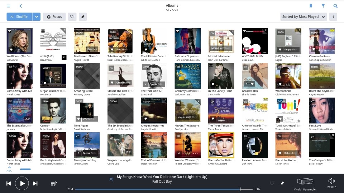The height and width of the screenshot is (193, 344).
Task: Open Keeps Gettin' Better album cover
Action: coord(221,145)
